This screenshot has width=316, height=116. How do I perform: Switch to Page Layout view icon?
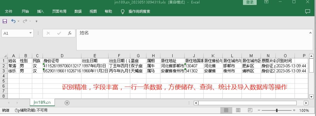tap(238, 110)
